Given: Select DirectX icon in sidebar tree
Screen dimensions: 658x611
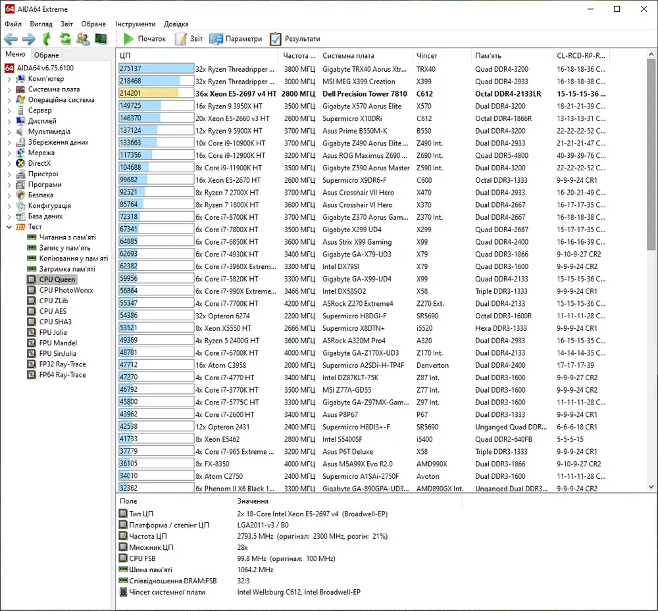Looking at the screenshot, I should [x=20, y=163].
